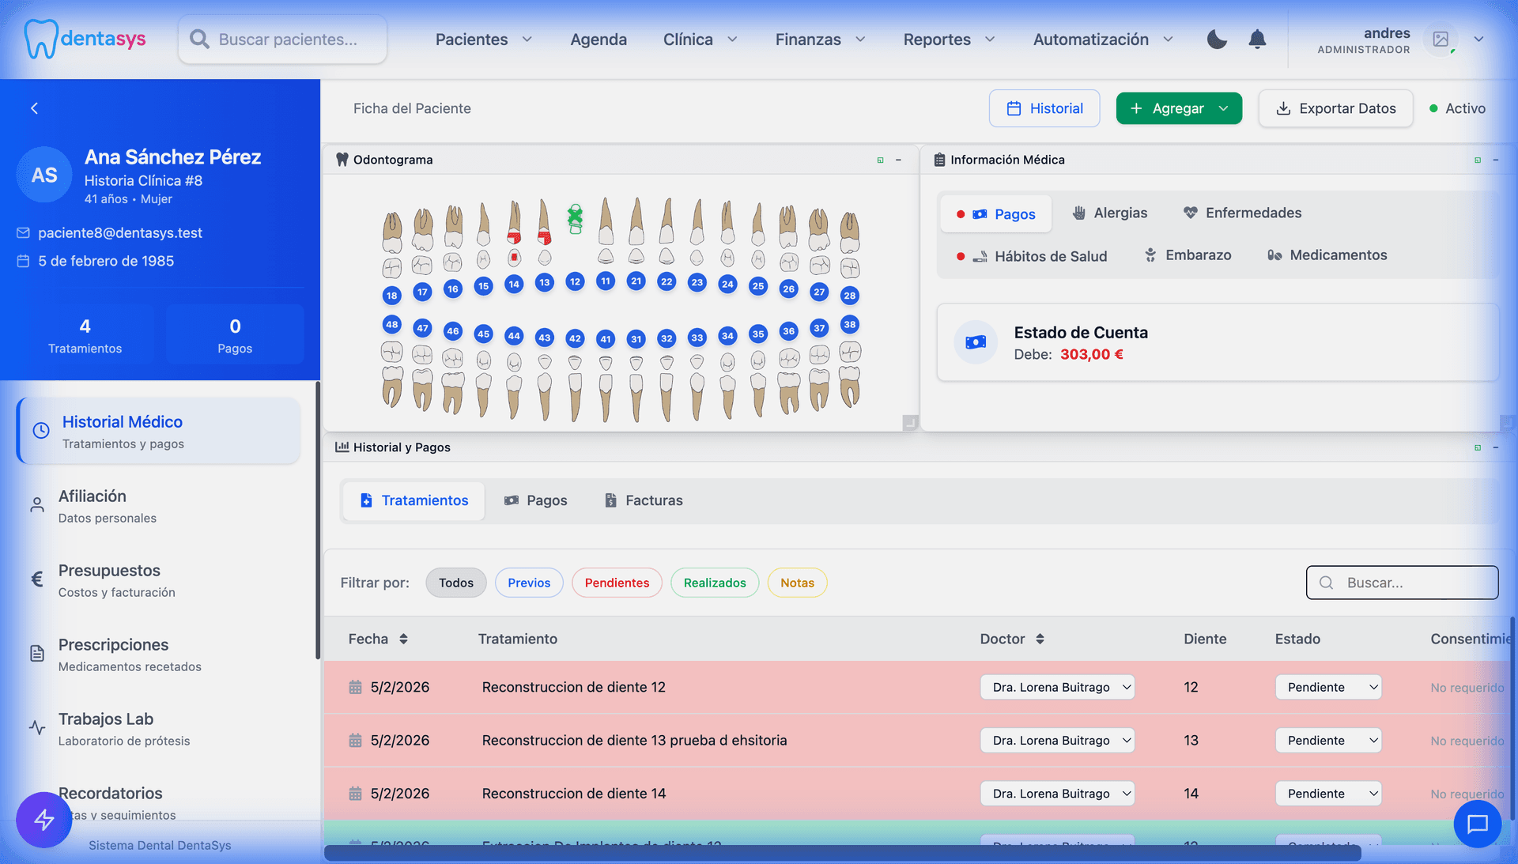Screen dimensions: 1518x864
Task: Filter treatments by Pendientes
Action: pyautogui.click(x=617, y=583)
